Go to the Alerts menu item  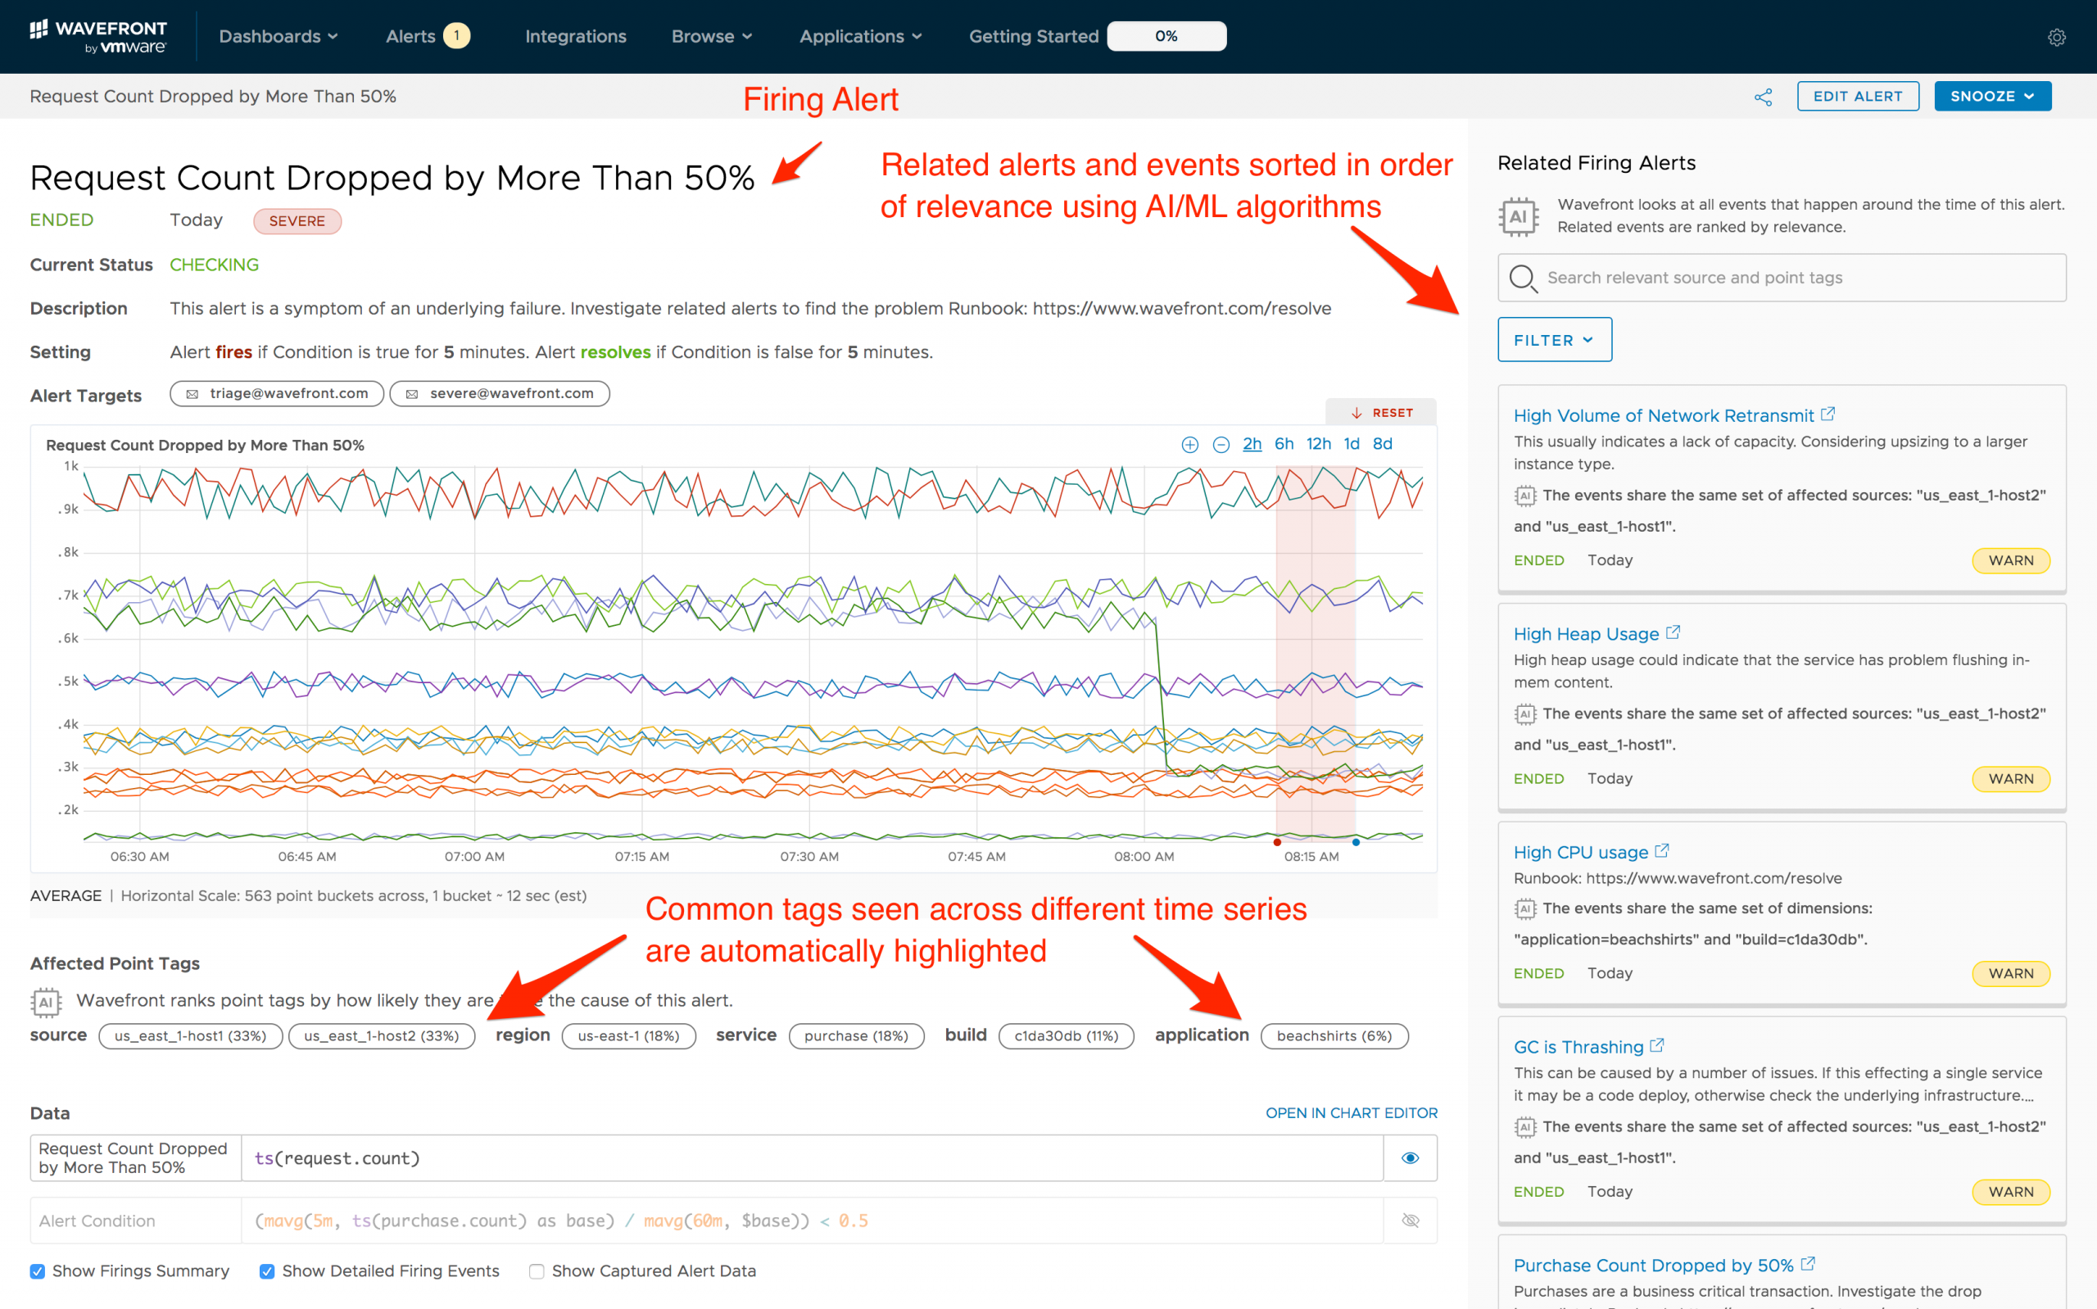[x=410, y=36]
